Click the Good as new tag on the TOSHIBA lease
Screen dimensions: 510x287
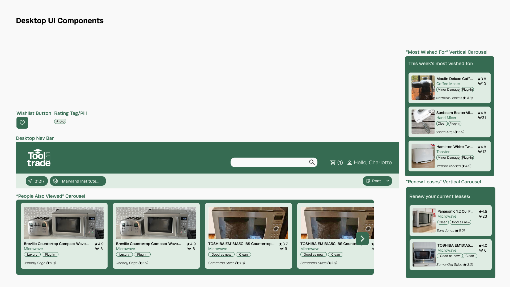[449, 256]
